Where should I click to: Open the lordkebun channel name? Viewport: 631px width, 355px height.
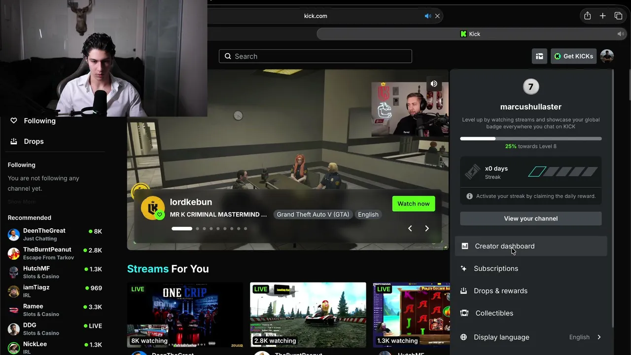coord(191,202)
